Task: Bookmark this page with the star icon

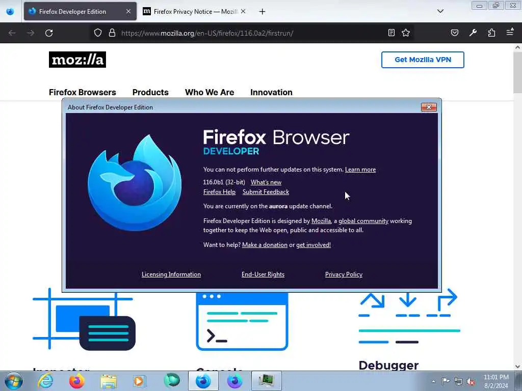Action: click(x=405, y=33)
